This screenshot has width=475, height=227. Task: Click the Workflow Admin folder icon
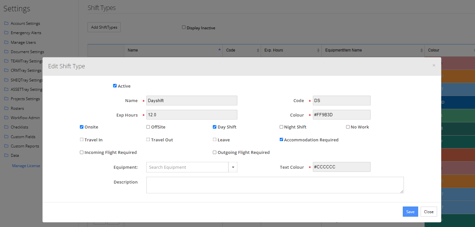point(6,118)
